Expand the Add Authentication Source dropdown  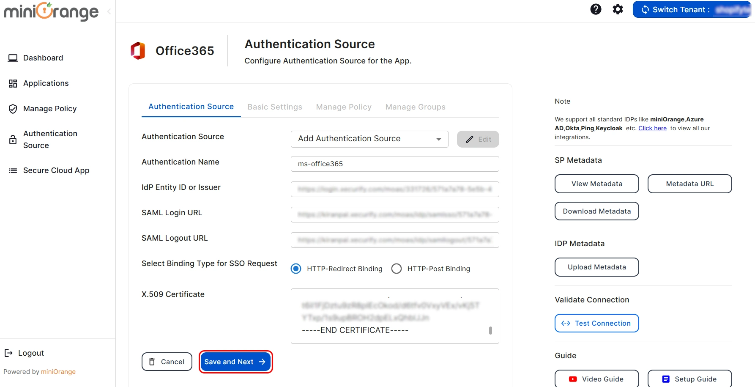click(369, 139)
